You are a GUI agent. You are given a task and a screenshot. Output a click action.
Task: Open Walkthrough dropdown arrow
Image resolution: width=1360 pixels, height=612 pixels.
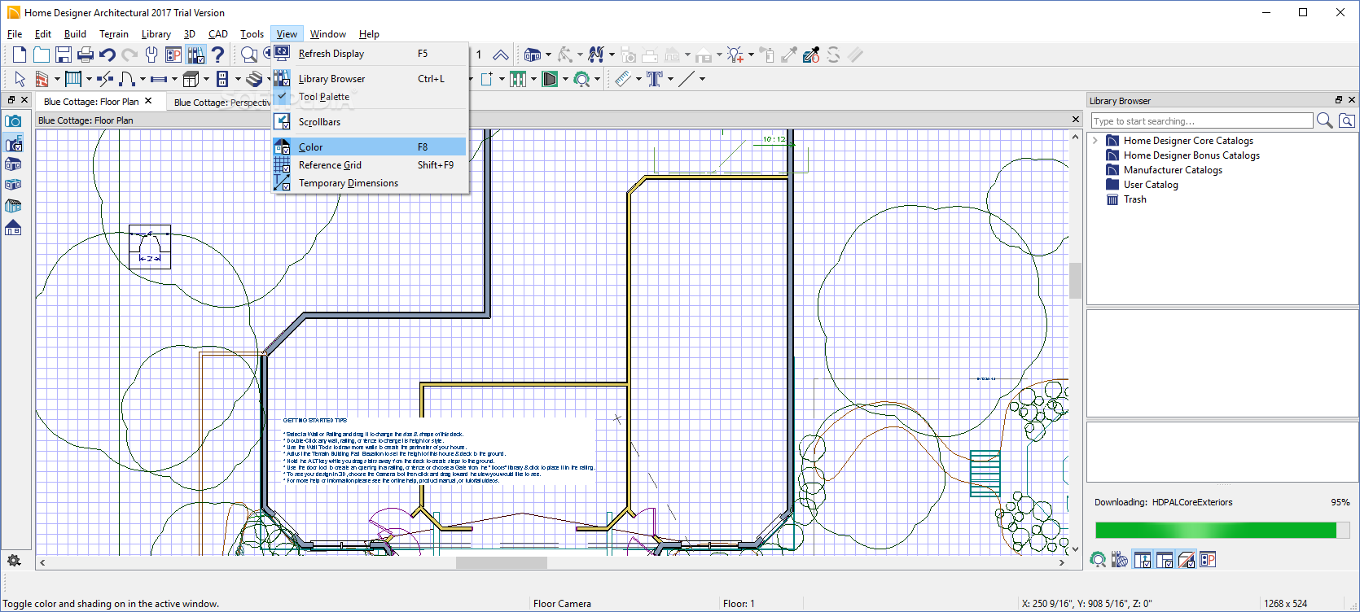612,55
